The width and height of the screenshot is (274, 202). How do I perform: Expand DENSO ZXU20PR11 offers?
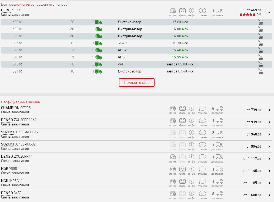pos(269,159)
